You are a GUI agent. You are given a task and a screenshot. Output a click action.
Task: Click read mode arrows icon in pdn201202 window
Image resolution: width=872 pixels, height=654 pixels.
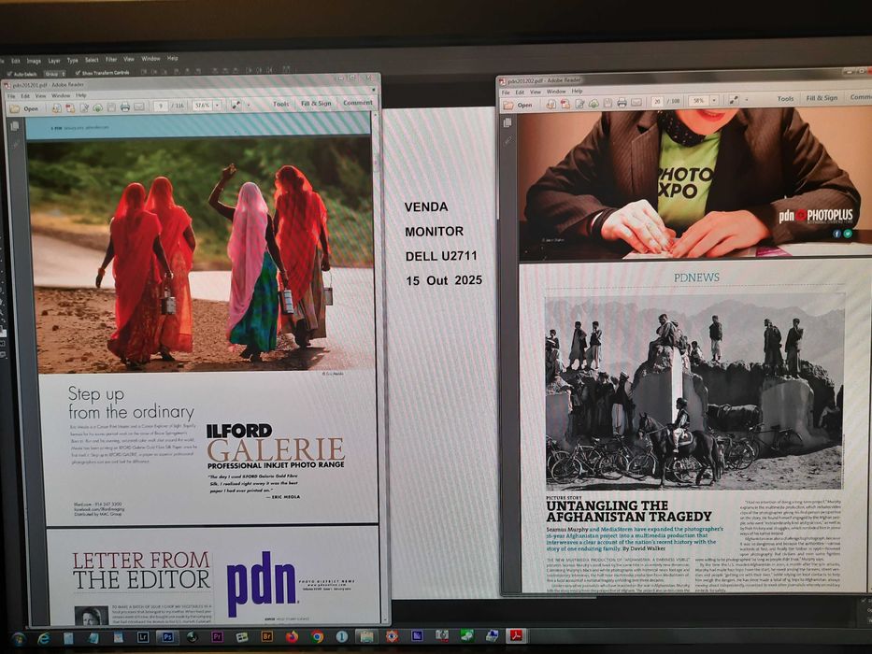pyautogui.click(x=734, y=100)
